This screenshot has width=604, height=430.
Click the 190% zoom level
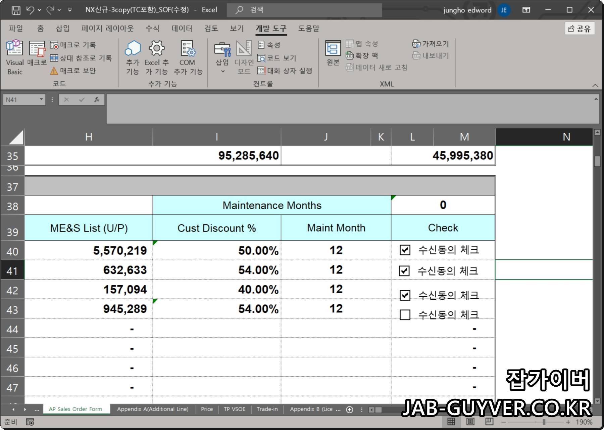584,422
